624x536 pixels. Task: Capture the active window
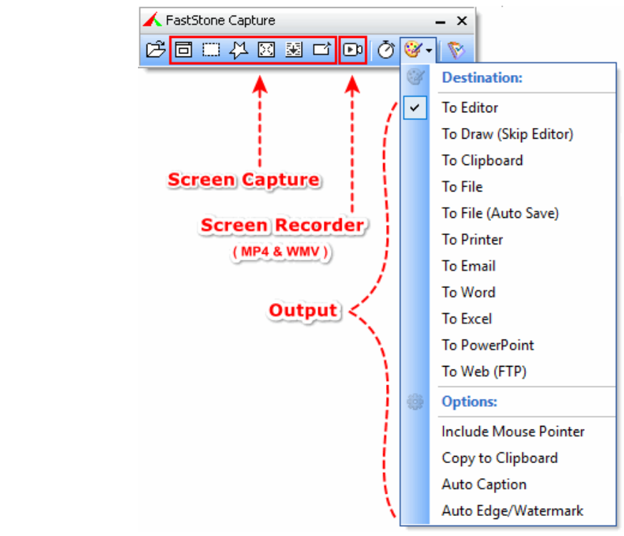pyautogui.click(x=184, y=50)
